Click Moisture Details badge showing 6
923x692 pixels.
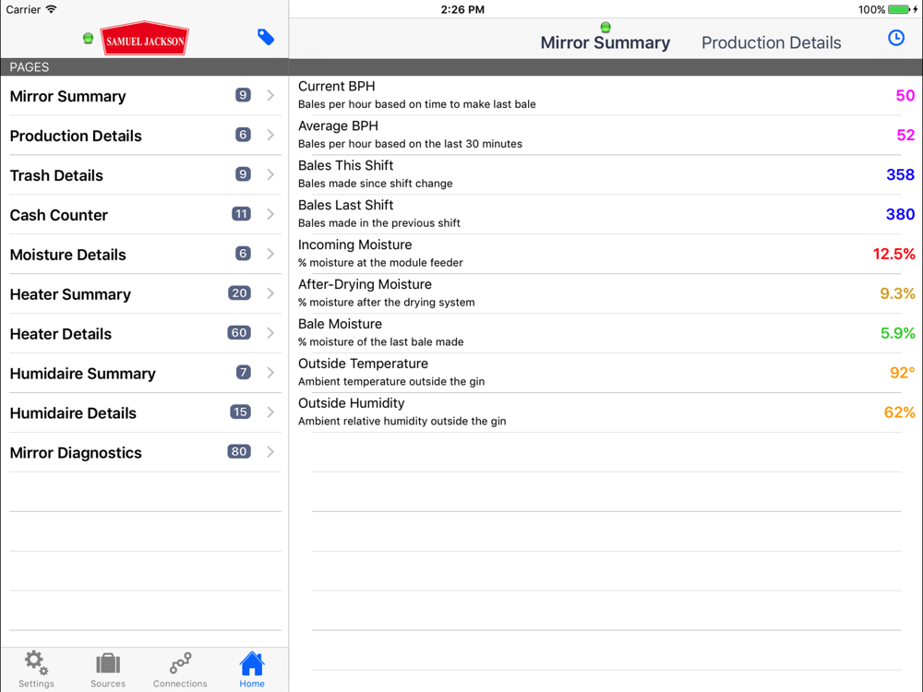click(x=243, y=254)
